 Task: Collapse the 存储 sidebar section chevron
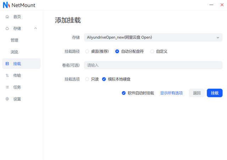35,28
